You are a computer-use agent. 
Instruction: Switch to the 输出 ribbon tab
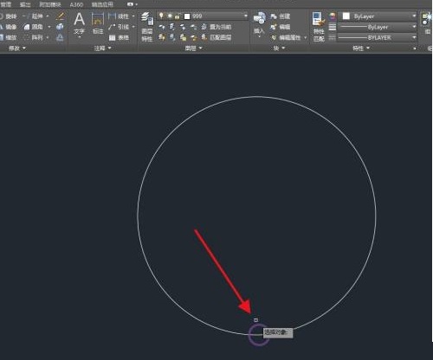tap(25, 4)
